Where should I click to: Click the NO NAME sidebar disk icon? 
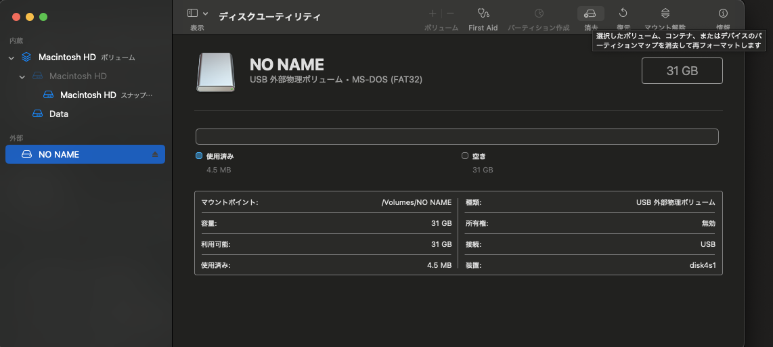(26, 154)
